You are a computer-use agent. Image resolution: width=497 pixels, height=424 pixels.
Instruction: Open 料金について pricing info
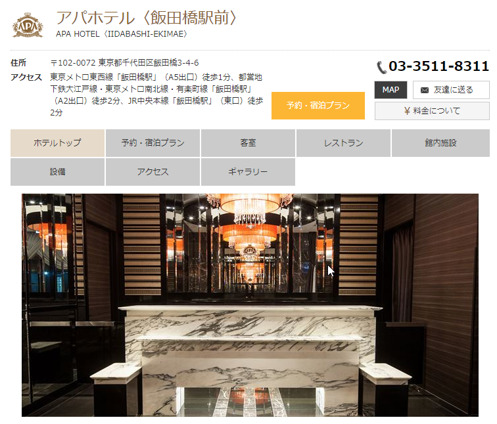point(432,111)
